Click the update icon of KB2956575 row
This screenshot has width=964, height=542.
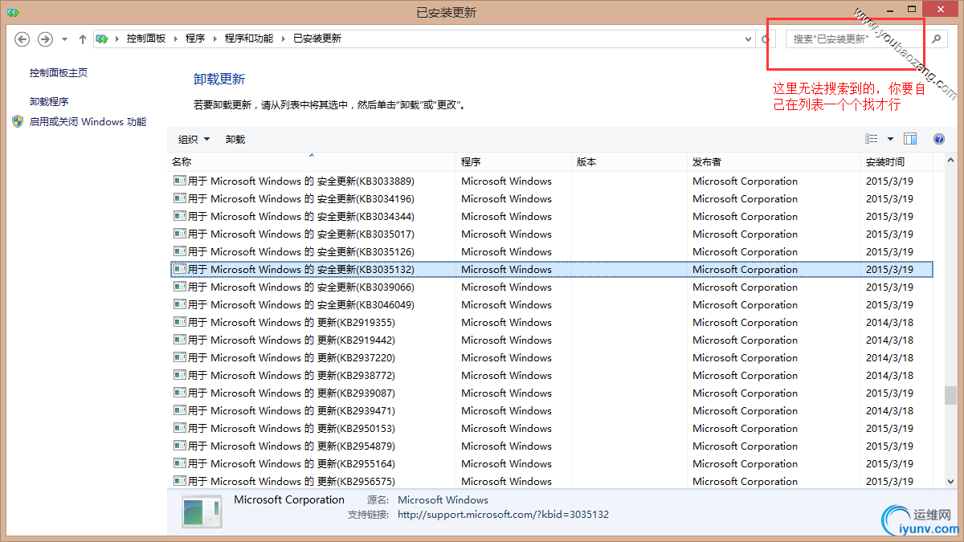(x=180, y=481)
